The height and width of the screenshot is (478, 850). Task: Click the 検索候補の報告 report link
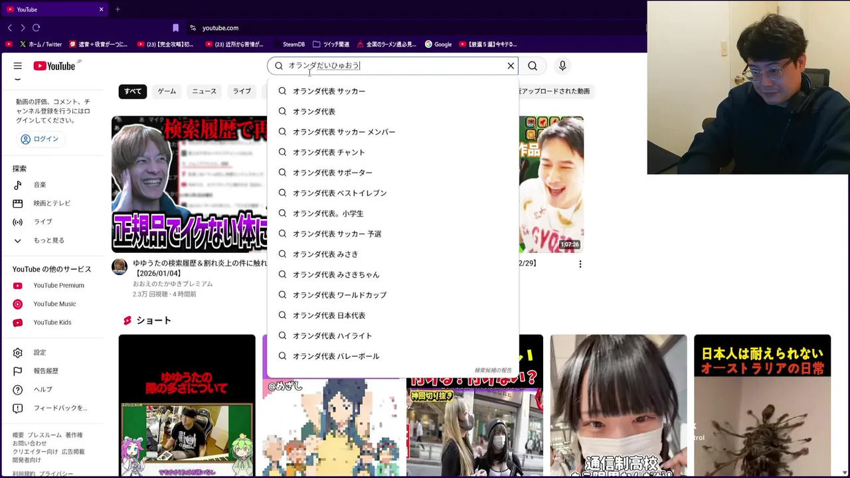pos(493,370)
